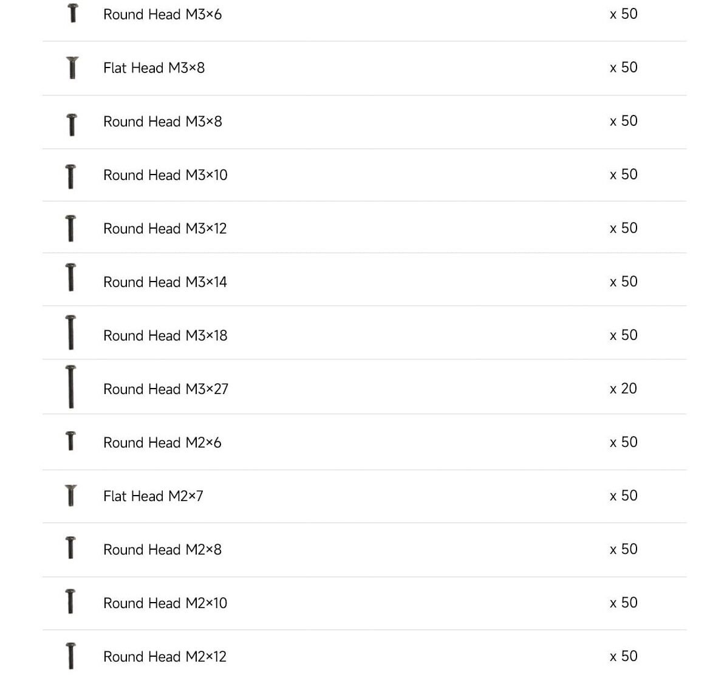Click the Round Head M3×27 label
727x675 pixels.
pos(166,389)
